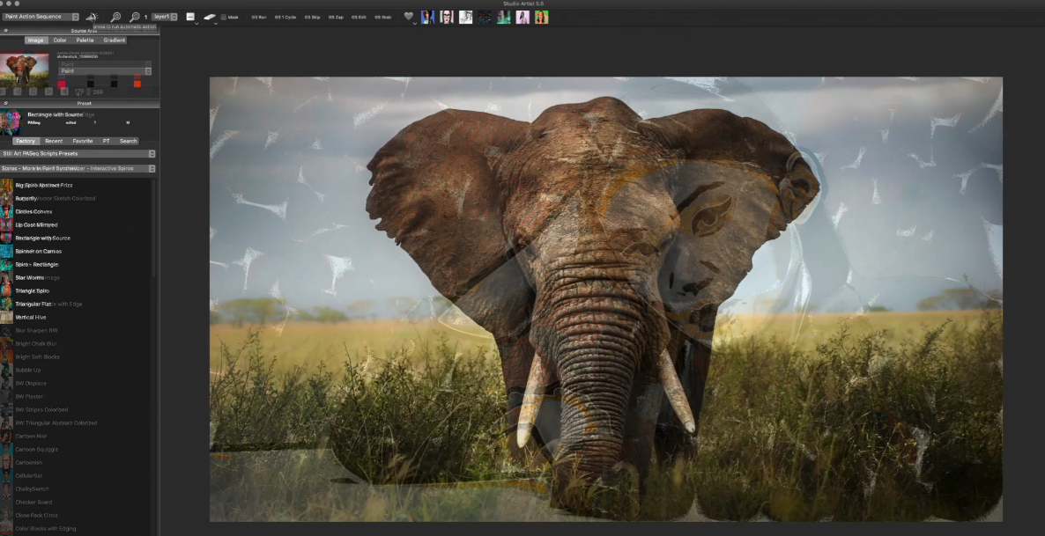Open the Paint Action Sequence dropdown
The height and width of the screenshot is (536, 1045).
pos(41,17)
